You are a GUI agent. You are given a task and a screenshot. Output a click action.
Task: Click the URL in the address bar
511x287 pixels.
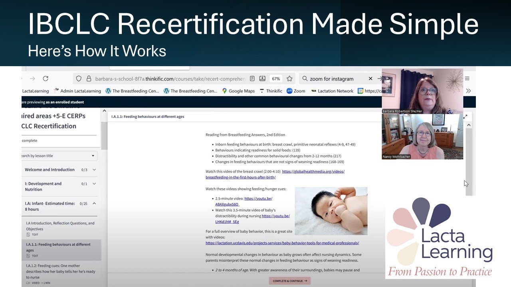coord(170,79)
